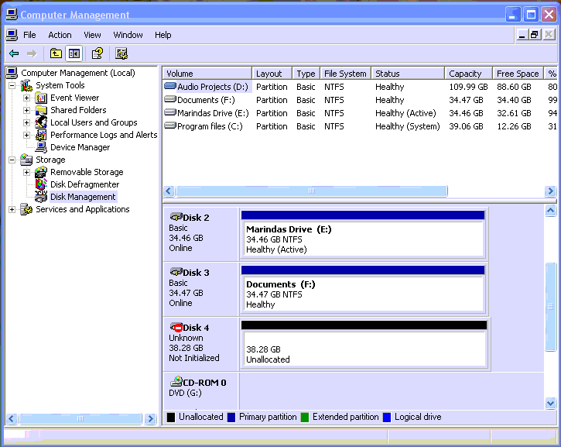Open the File menu

pyautogui.click(x=29, y=35)
